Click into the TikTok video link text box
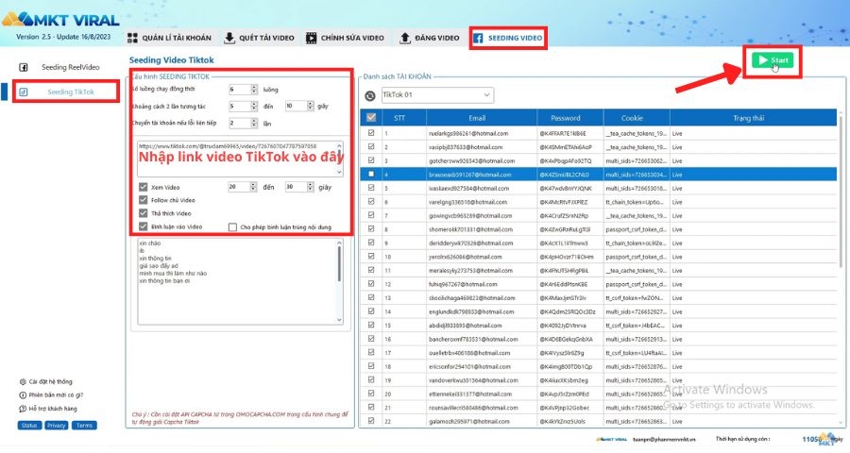850x453 pixels. (x=240, y=159)
